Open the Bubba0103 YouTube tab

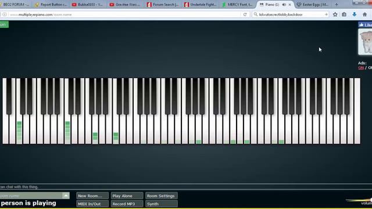(88, 4)
